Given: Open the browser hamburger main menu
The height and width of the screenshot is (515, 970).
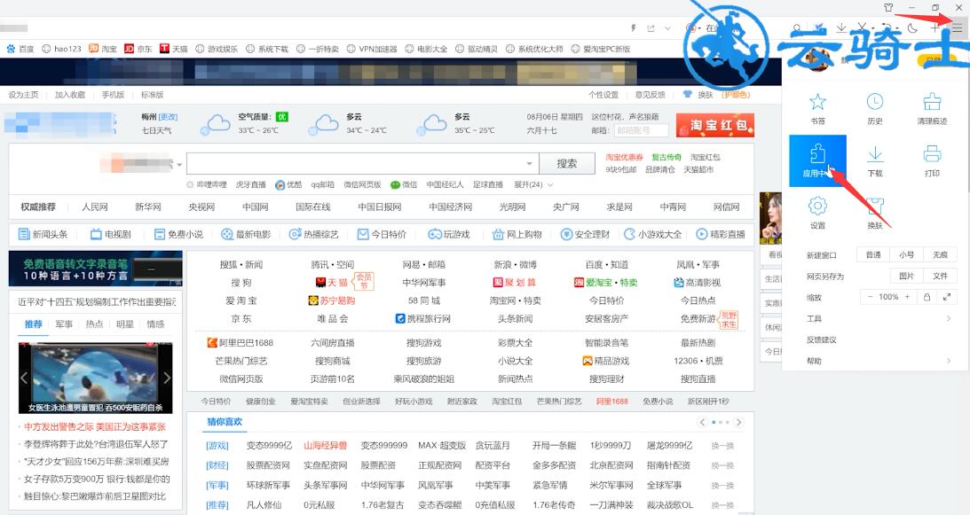Looking at the screenshot, I should (x=957, y=27).
